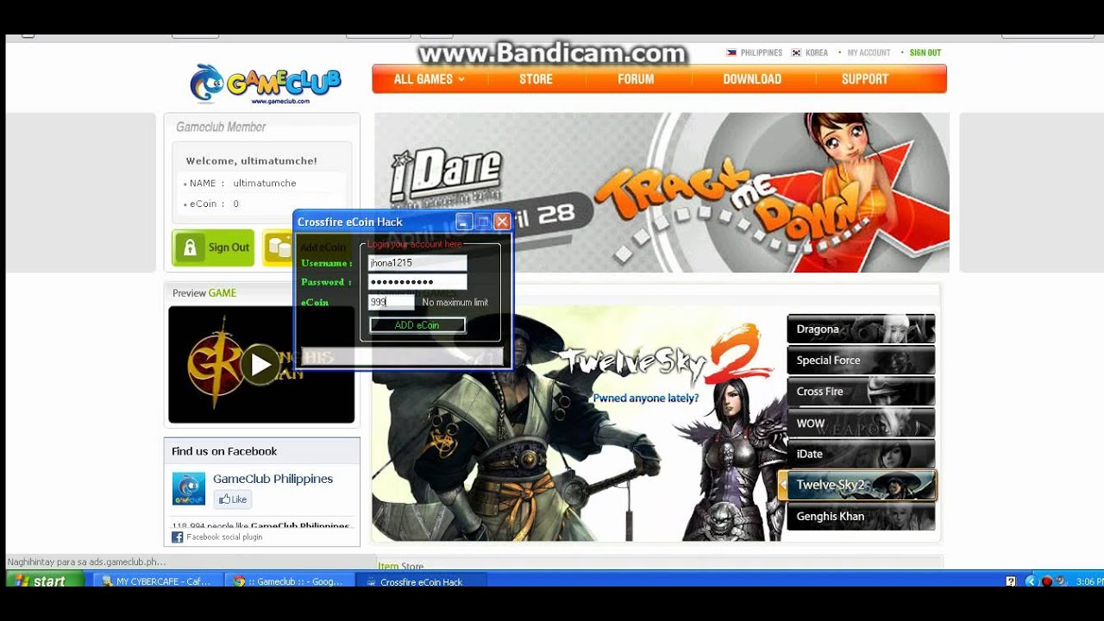Select Genghis Khan in the game list

pyautogui.click(x=861, y=517)
